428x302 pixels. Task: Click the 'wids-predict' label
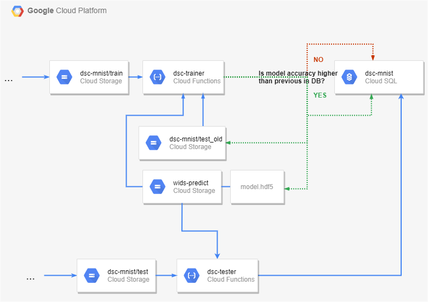point(191,183)
